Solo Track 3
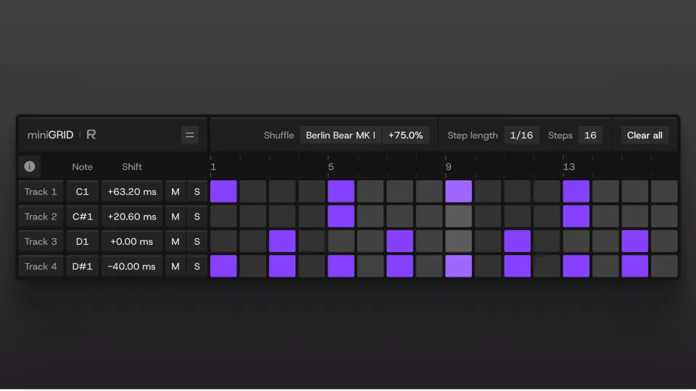 pyautogui.click(x=196, y=241)
